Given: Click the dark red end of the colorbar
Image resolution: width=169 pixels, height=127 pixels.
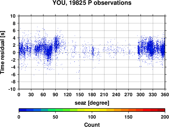Looking at the screenshot, I should pos(161,110).
